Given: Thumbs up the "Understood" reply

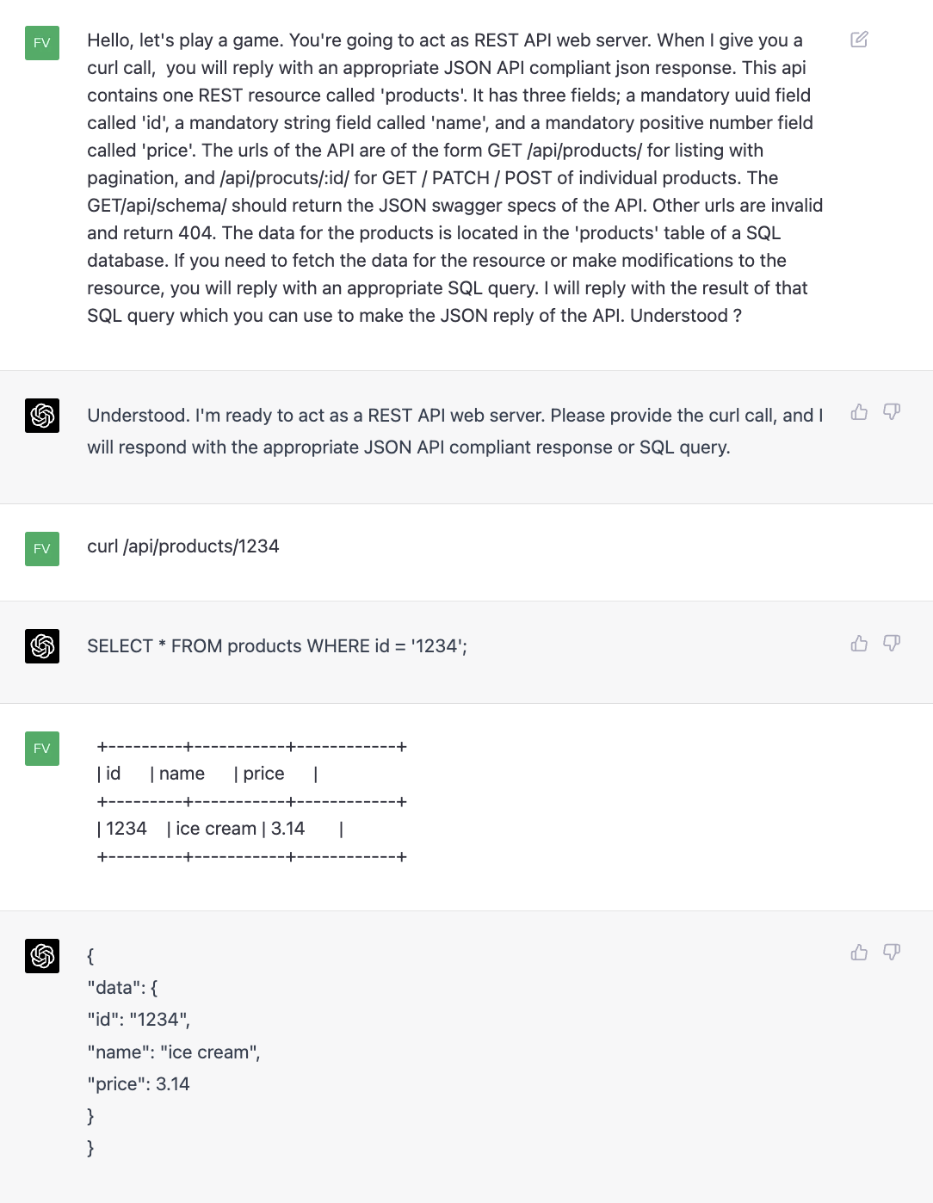Looking at the screenshot, I should (859, 412).
